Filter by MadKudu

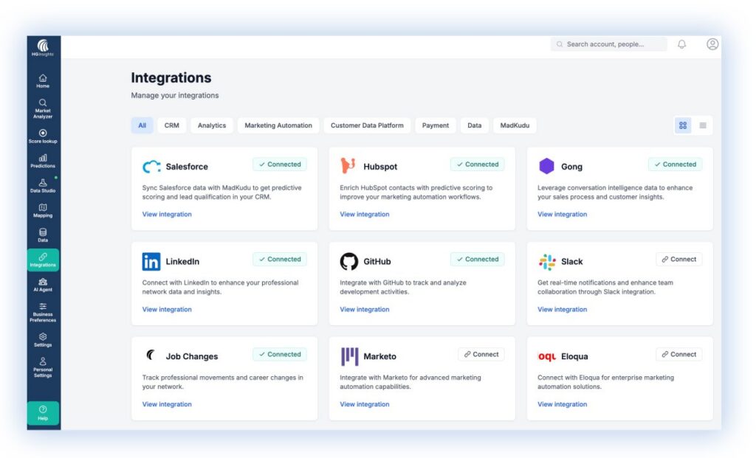pyautogui.click(x=515, y=125)
